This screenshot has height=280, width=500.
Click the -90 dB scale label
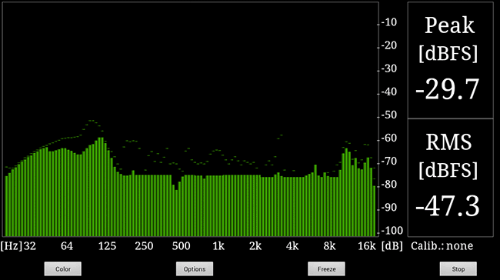[x=388, y=208]
